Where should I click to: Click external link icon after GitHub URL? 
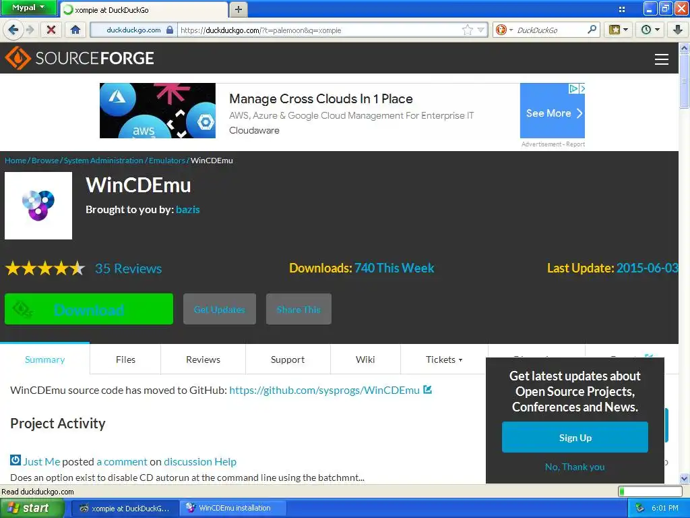(x=427, y=390)
